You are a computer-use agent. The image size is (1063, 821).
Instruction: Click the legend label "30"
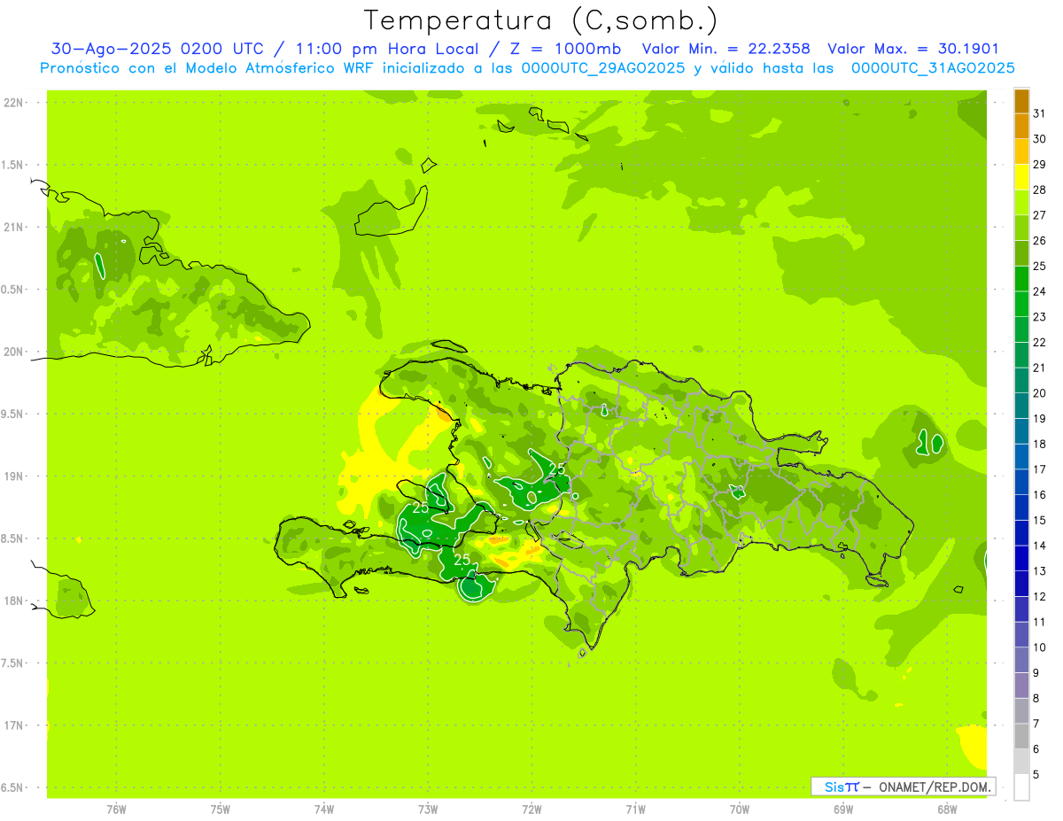tap(1039, 139)
